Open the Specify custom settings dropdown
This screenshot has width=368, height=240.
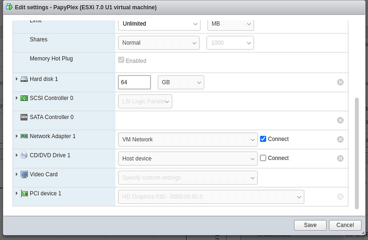188,178
